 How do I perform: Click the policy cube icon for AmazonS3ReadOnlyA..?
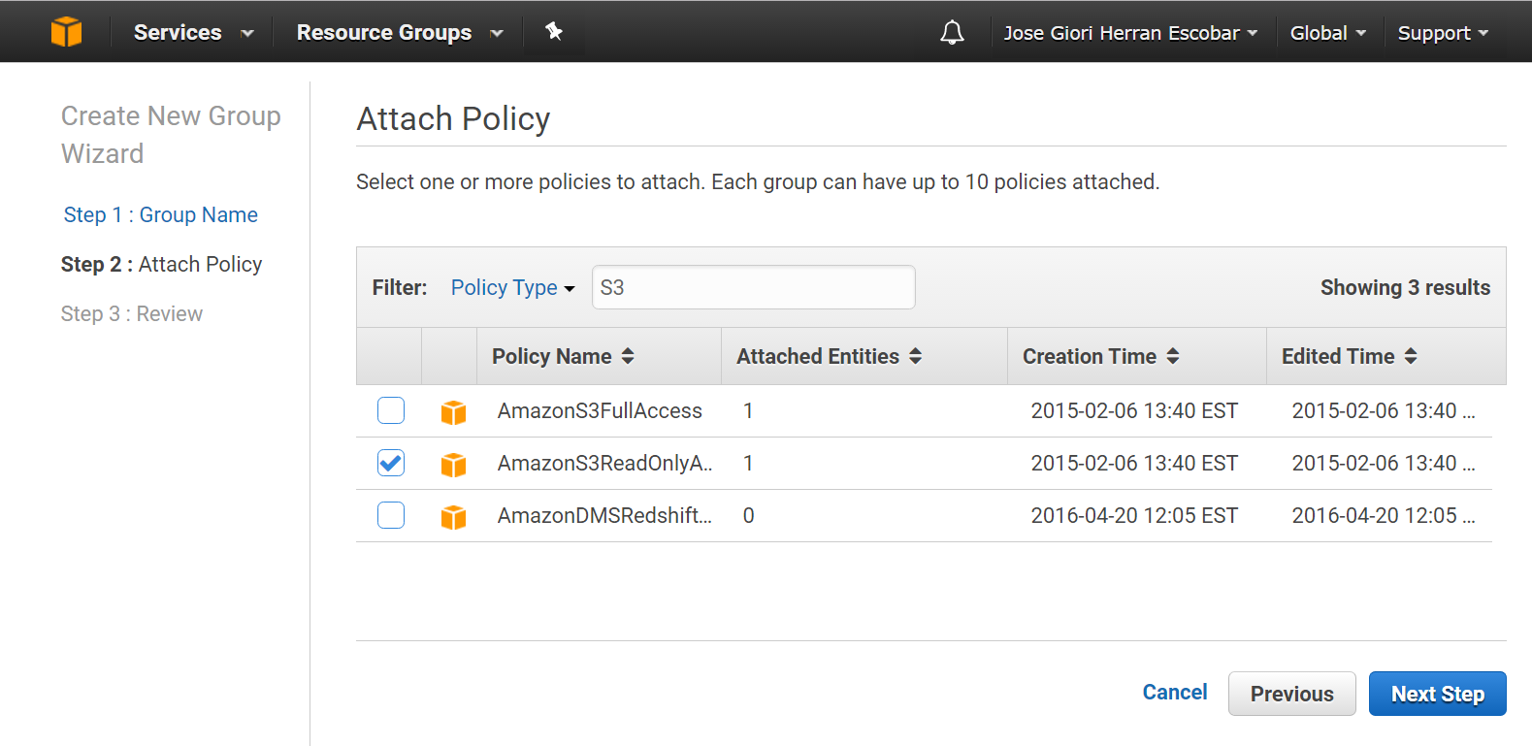click(x=453, y=465)
